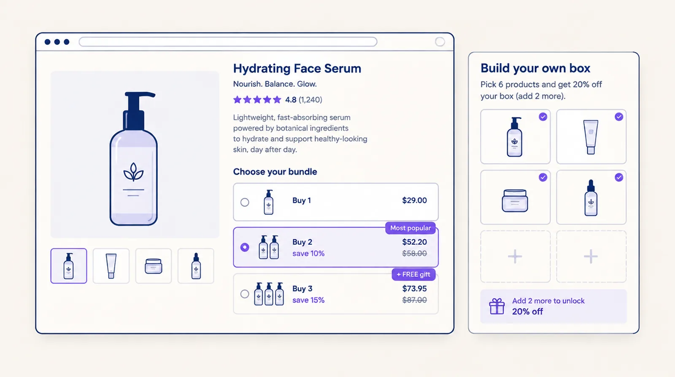Click the $52.20 price
Viewport: 675px width, 377px height.
click(x=414, y=242)
